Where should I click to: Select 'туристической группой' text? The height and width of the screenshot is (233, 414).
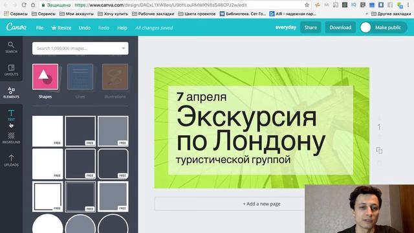(233, 160)
